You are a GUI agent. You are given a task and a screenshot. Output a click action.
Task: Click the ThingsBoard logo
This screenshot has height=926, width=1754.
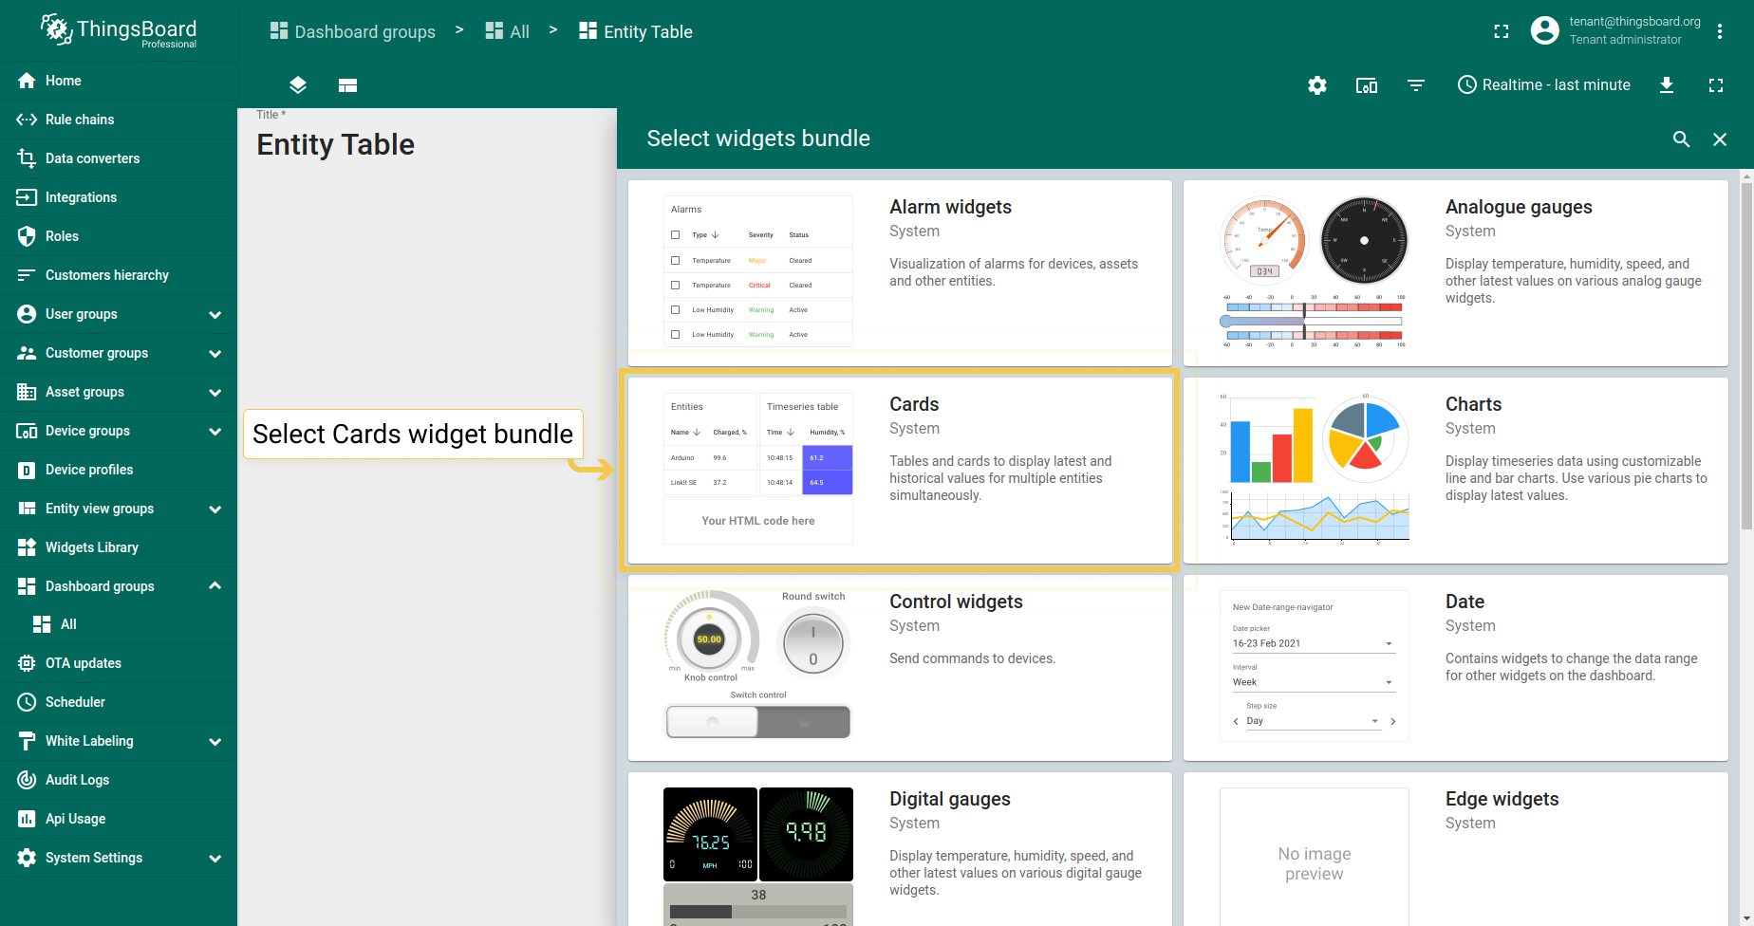coord(119,30)
